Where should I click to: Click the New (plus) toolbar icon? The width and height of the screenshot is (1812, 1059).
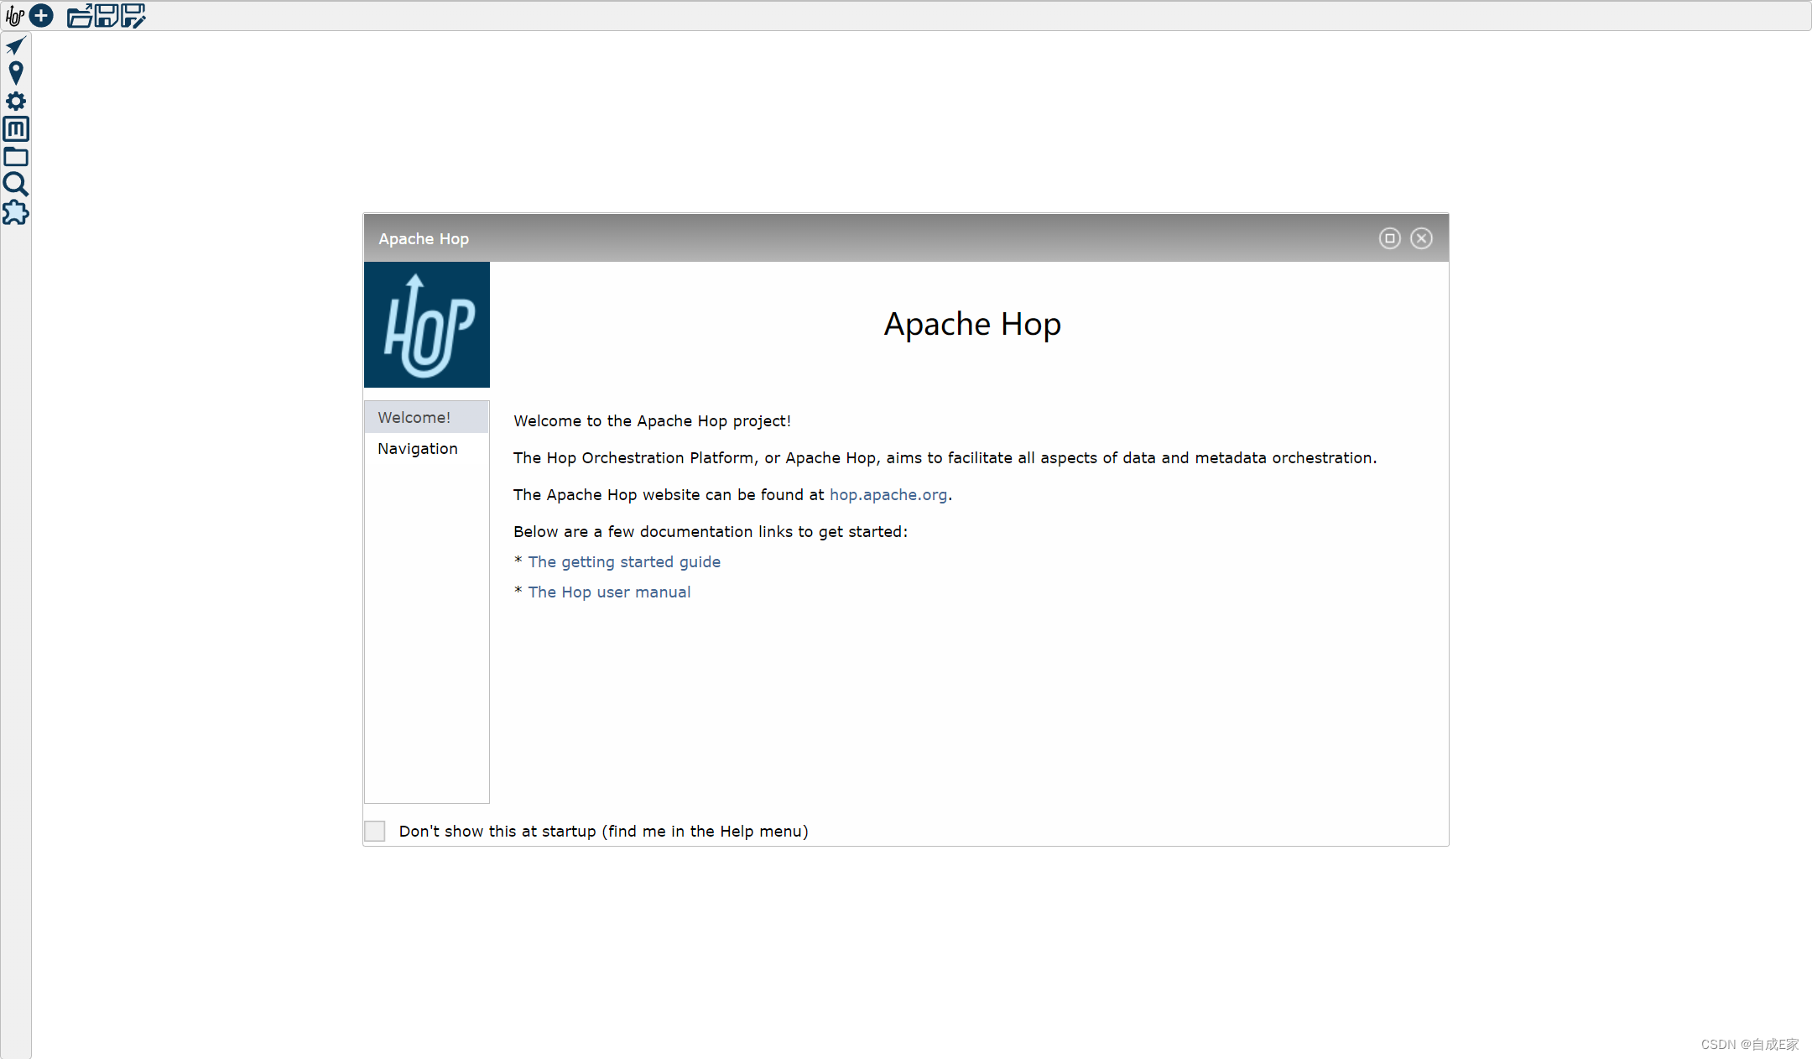click(41, 16)
